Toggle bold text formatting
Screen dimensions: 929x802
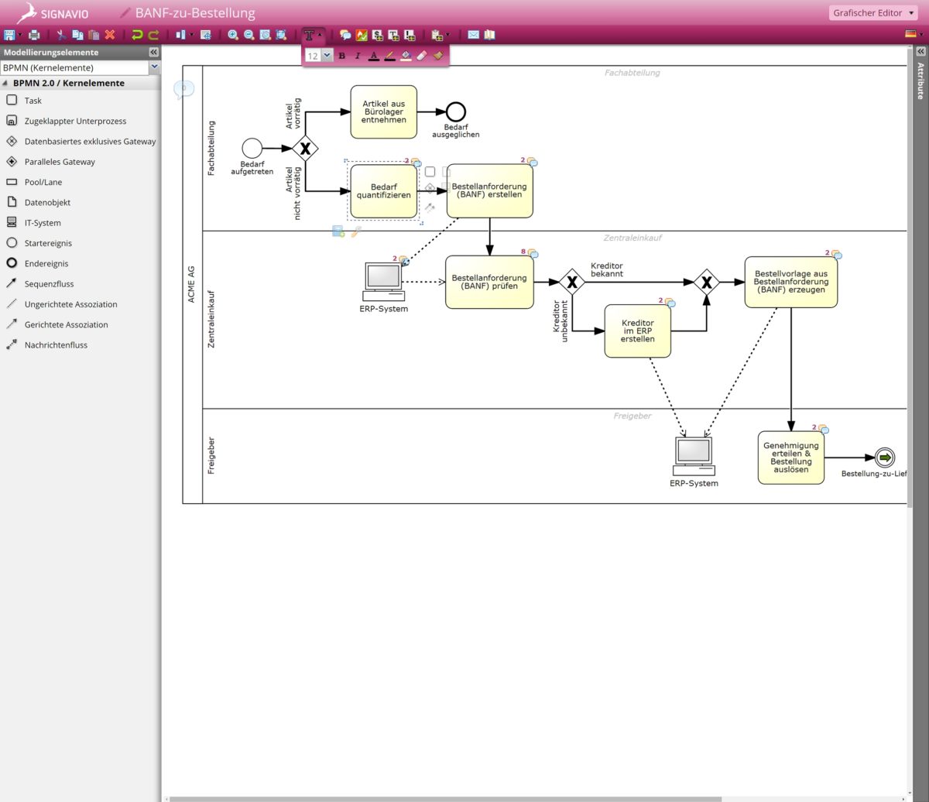342,56
